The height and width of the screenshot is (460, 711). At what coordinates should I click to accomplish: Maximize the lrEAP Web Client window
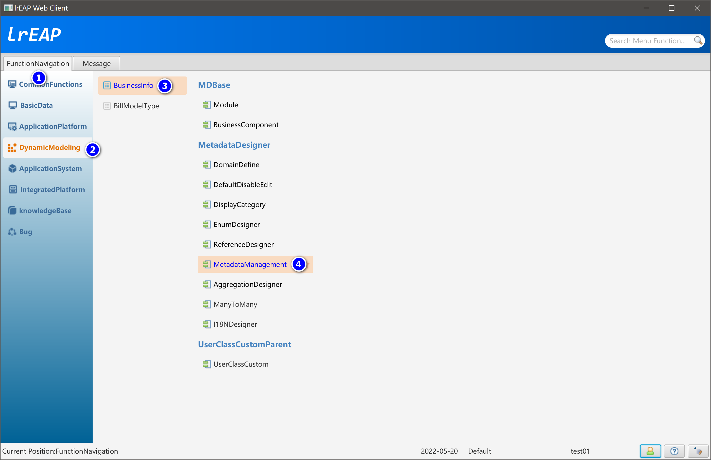click(x=672, y=8)
